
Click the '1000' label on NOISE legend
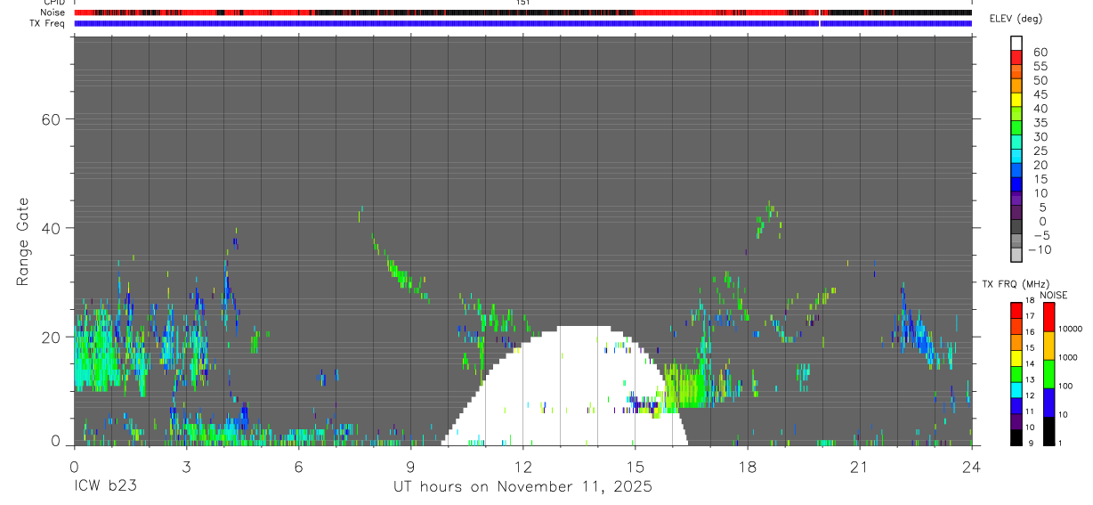1067,357
